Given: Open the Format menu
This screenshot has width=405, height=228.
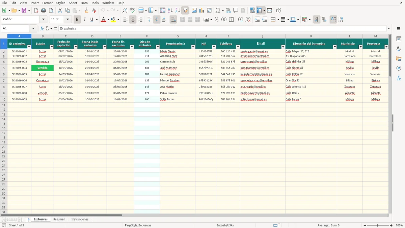Looking at the screenshot, I should (47, 3).
